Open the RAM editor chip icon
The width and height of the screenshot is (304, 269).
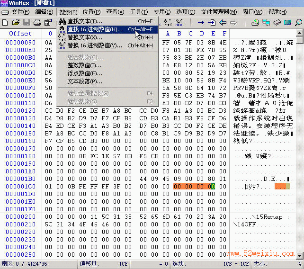click(277, 23)
